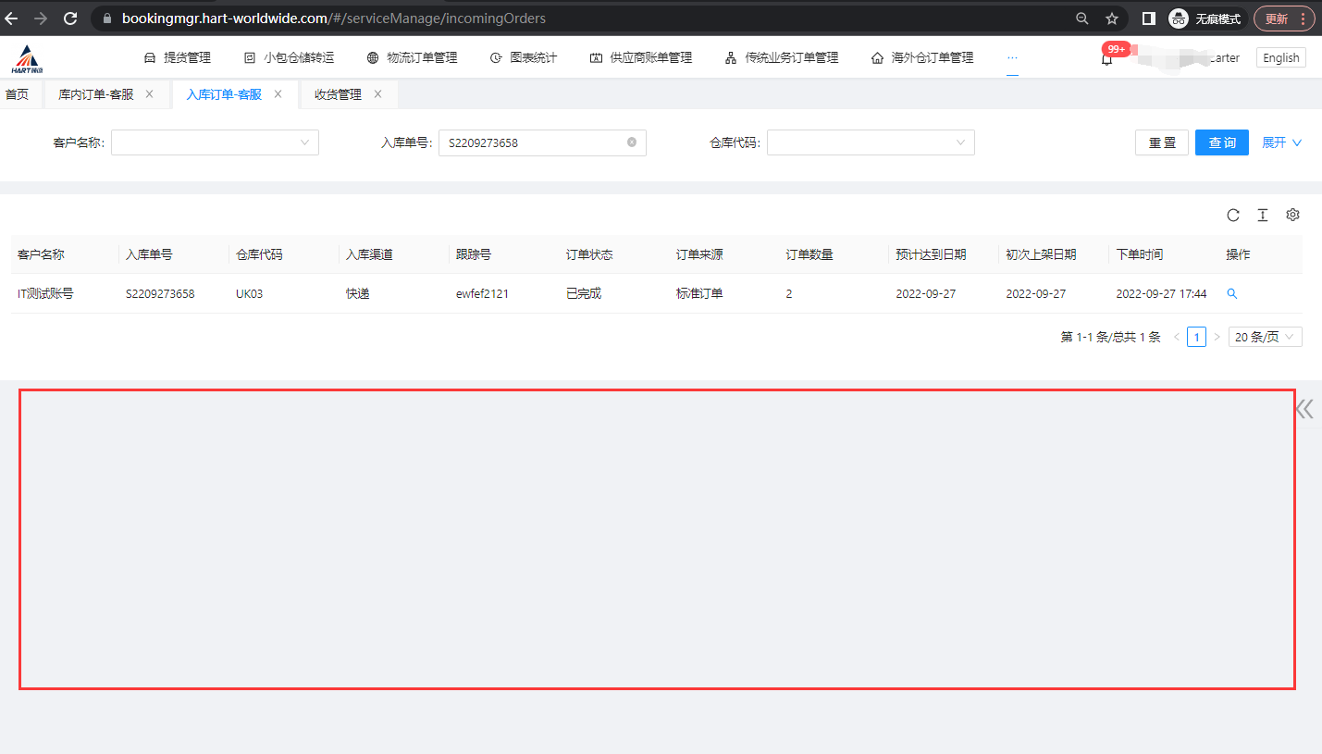Refresh the table with the reload icon
The height and width of the screenshot is (754, 1322).
point(1232,216)
